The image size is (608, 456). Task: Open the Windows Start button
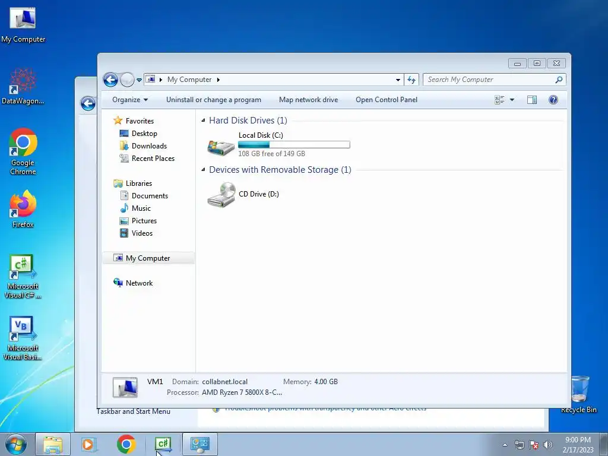point(16,444)
